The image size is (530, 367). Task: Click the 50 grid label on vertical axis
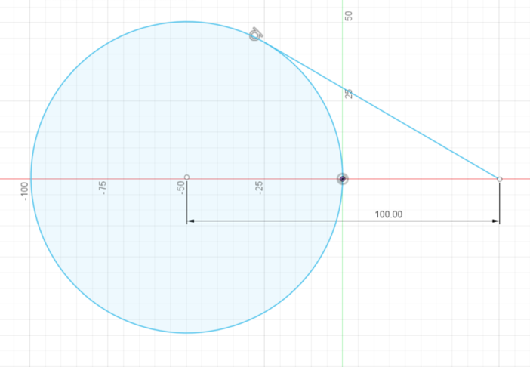348,16
